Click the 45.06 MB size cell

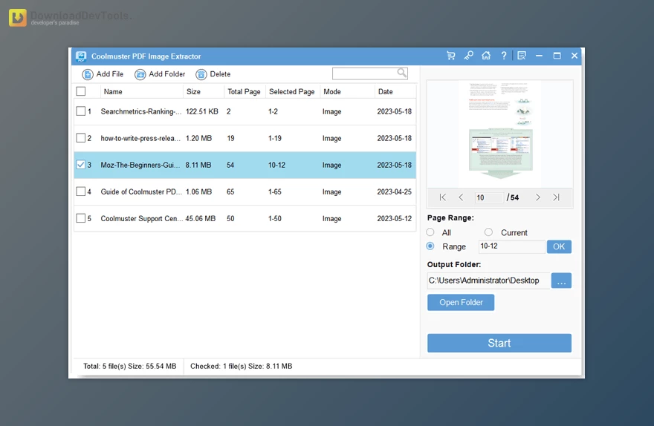pyautogui.click(x=200, y=219)
